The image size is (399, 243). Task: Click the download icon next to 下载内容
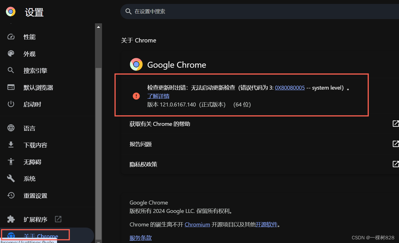click(x=11, y=145)
